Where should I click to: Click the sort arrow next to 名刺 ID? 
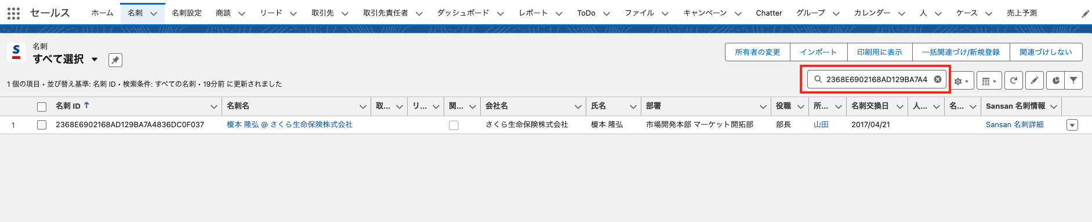[x=87, y=105]
